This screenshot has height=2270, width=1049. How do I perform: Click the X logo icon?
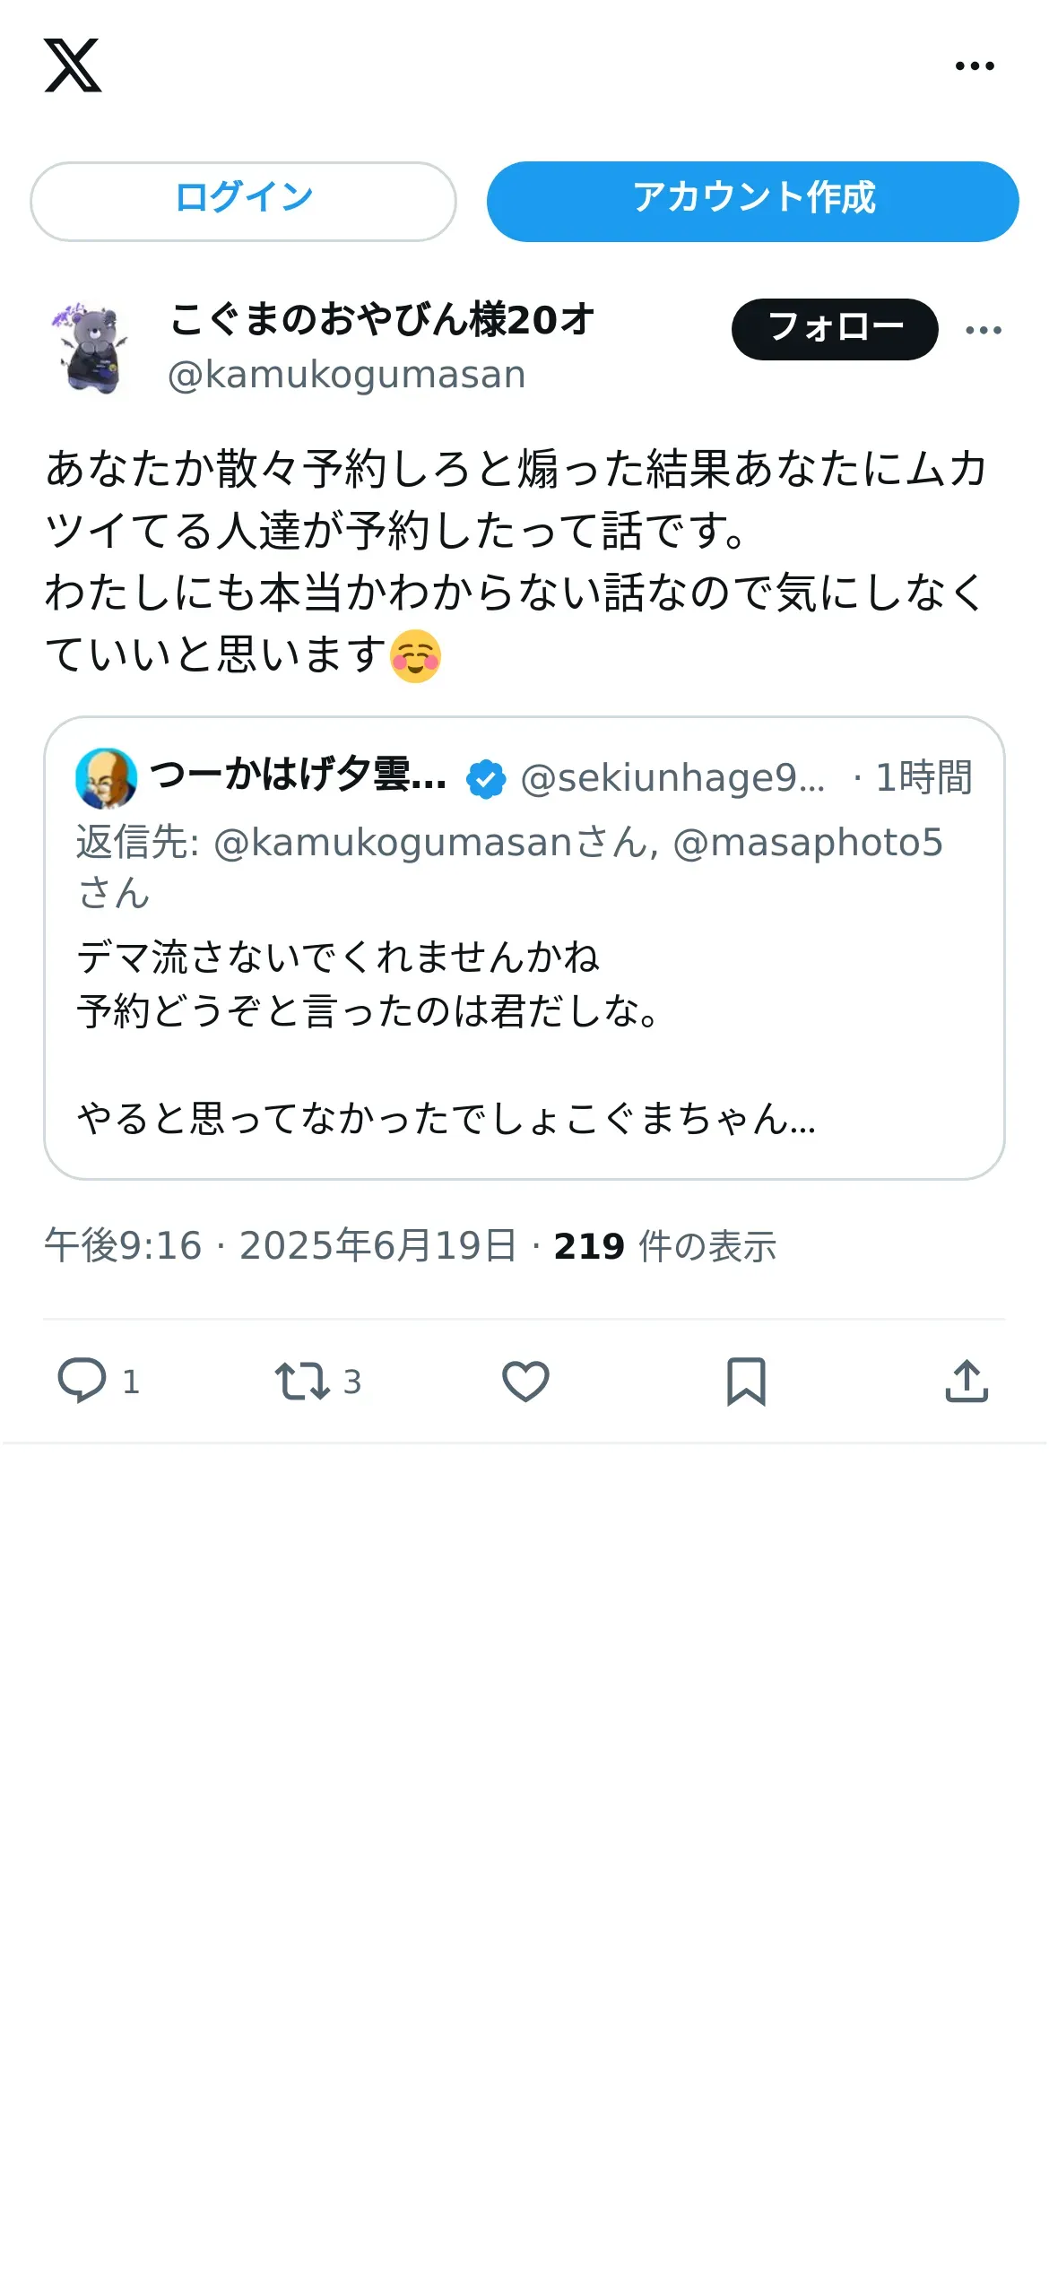tap(73, 65)
